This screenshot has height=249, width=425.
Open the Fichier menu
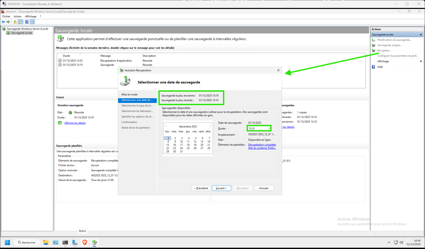[6, 16]
